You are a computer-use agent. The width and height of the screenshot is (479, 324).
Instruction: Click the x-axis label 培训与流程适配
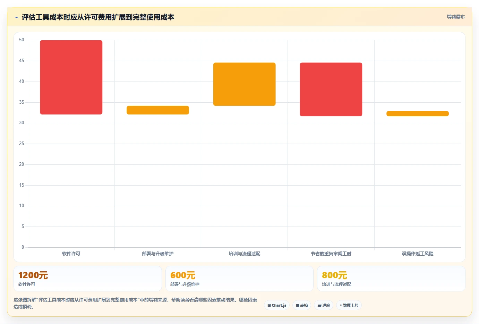click(x=245, y=254)
